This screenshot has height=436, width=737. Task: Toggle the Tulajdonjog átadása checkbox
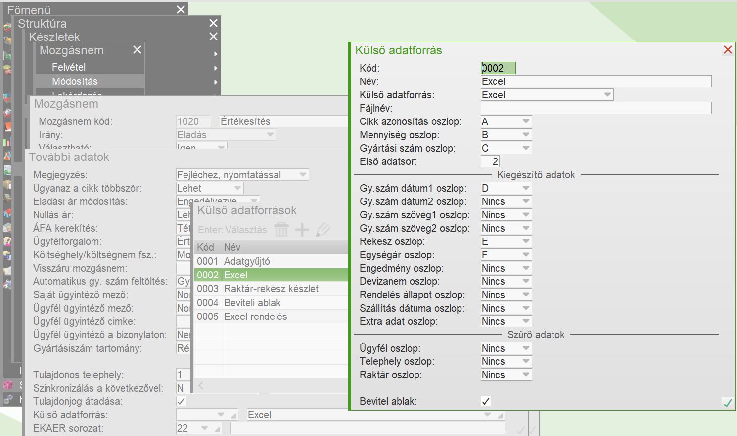(182, 401)
